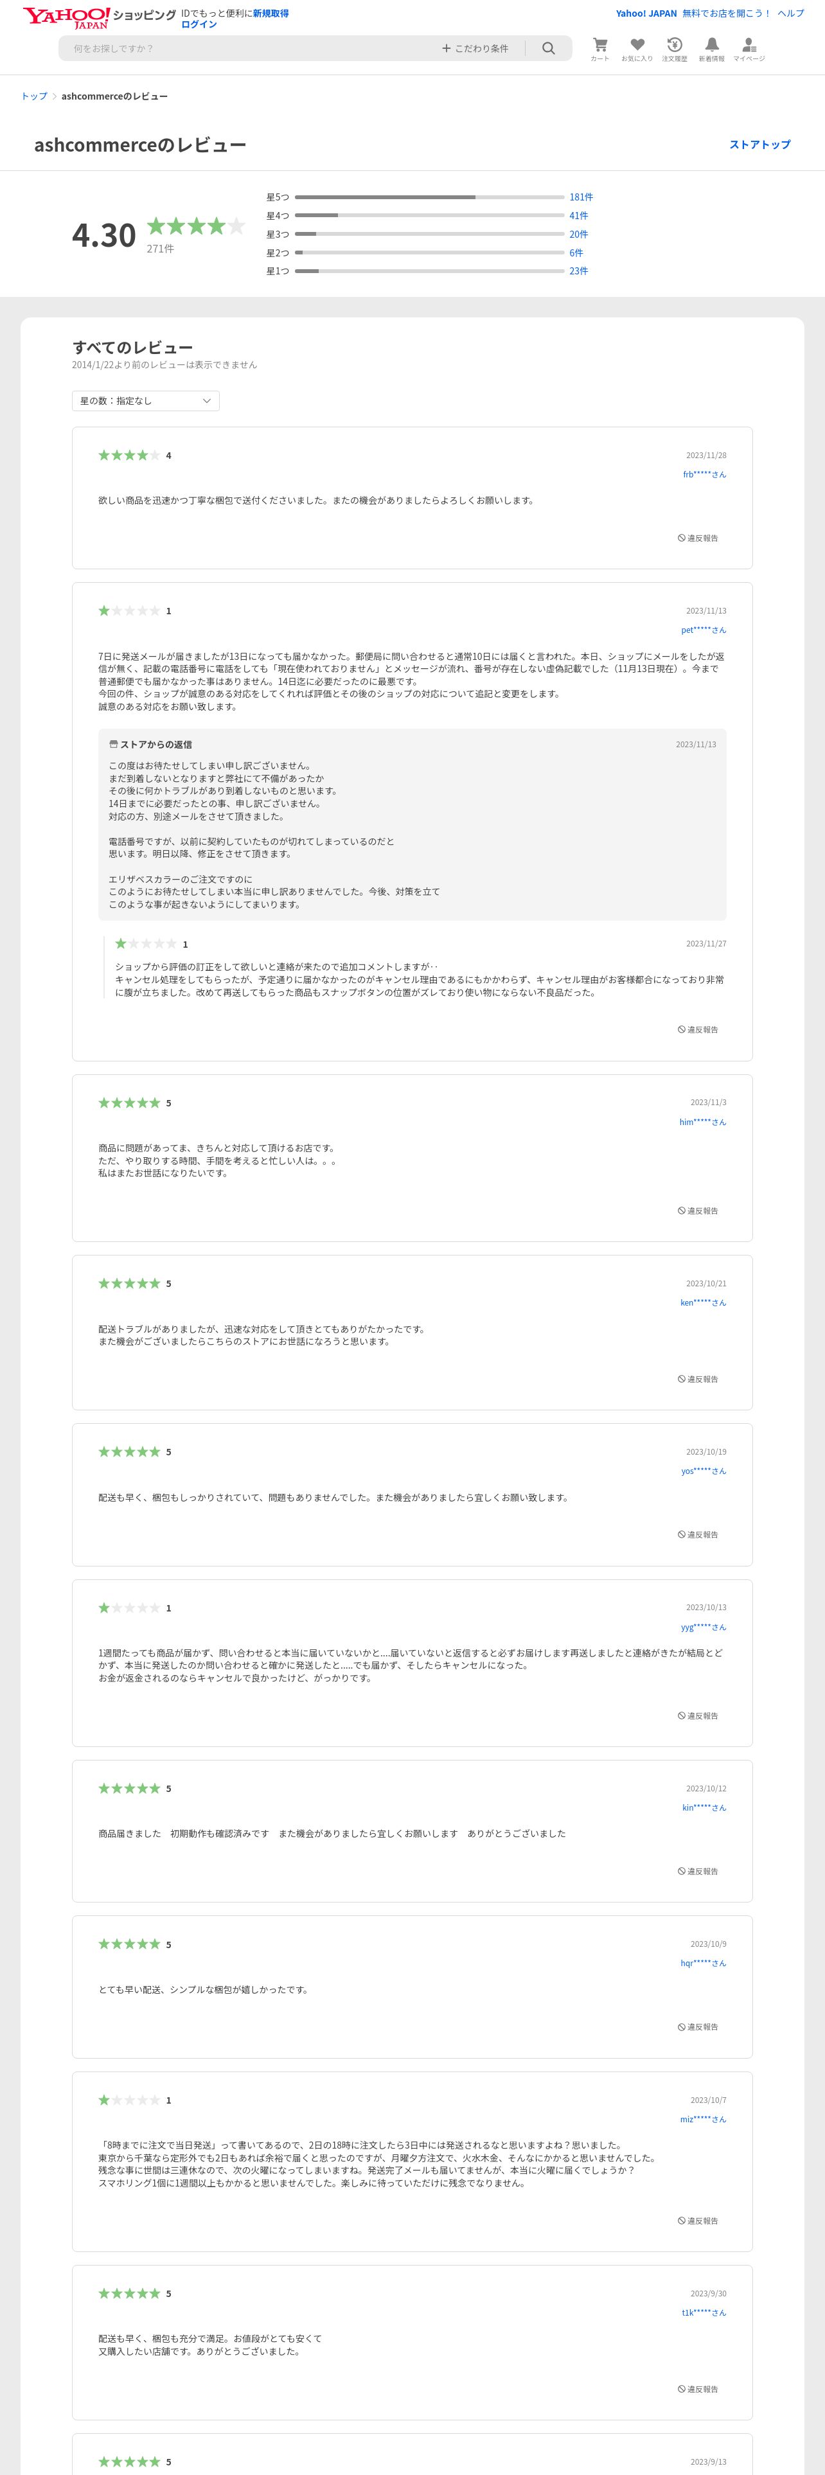Screen dimensions: 825x2475
Task: Report violation on ken***** review
Action: pyautogui.click(x=698, y=1379)
